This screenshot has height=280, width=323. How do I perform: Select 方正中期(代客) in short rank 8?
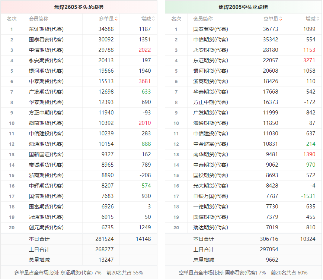(x=211, y=102)
